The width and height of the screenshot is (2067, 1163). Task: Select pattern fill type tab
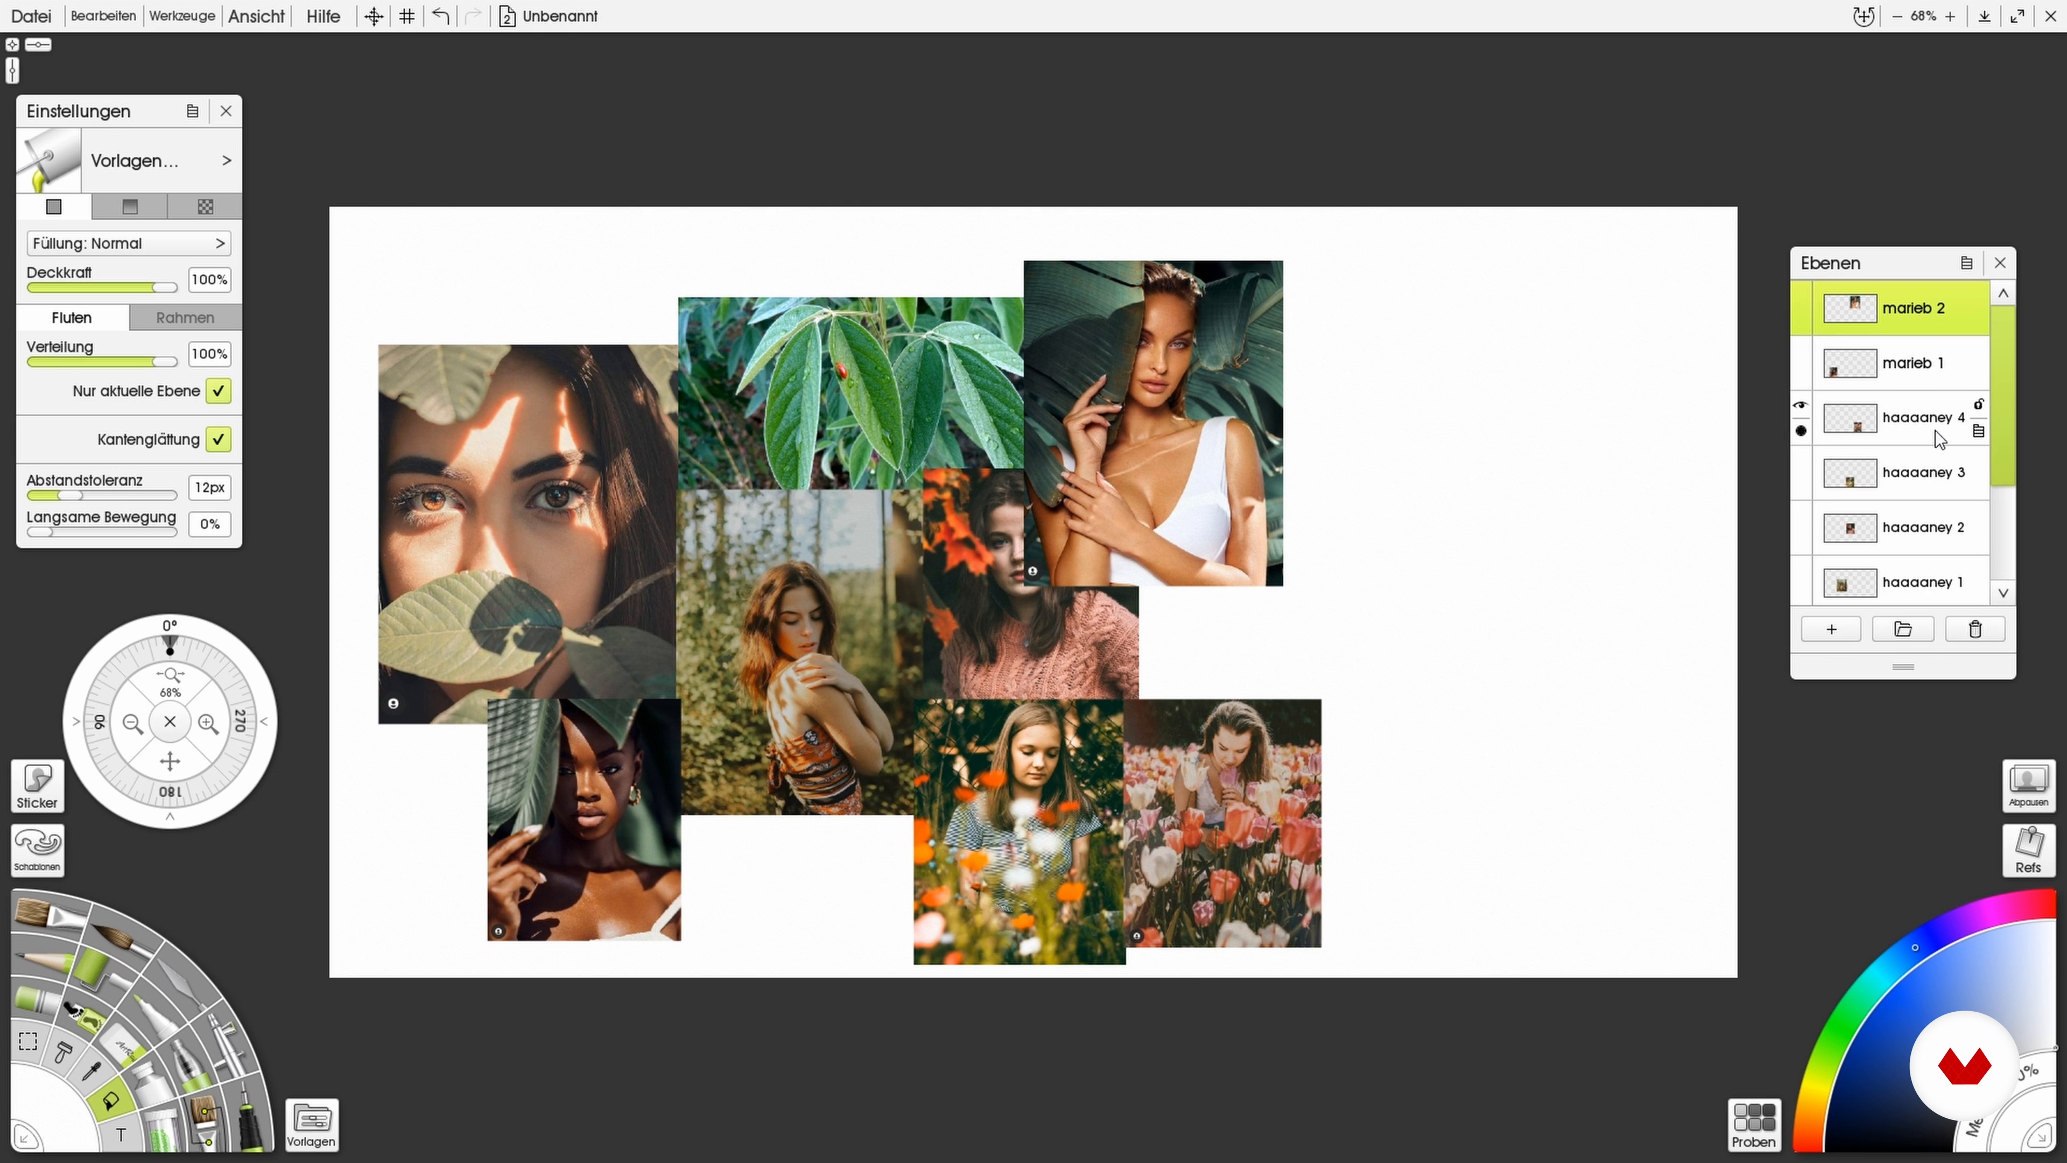coord(206,206)
